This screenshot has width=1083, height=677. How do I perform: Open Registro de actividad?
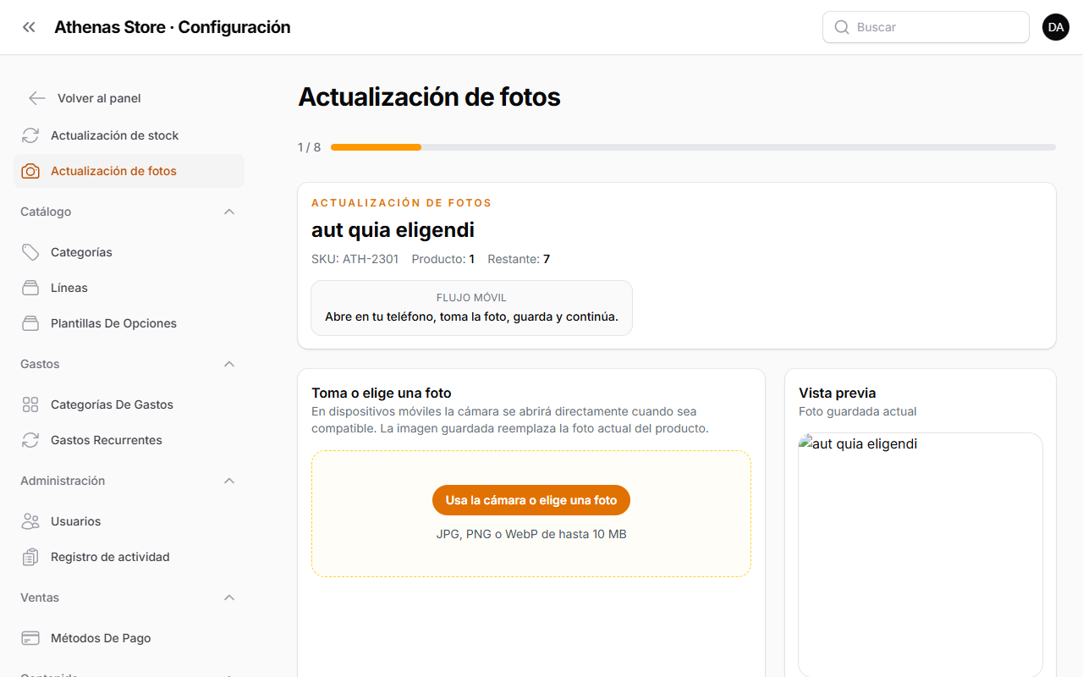coord(129,557)
